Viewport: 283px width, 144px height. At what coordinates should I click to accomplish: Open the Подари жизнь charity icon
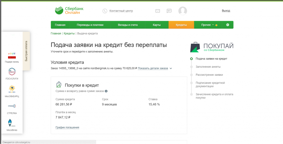(12, 55)
